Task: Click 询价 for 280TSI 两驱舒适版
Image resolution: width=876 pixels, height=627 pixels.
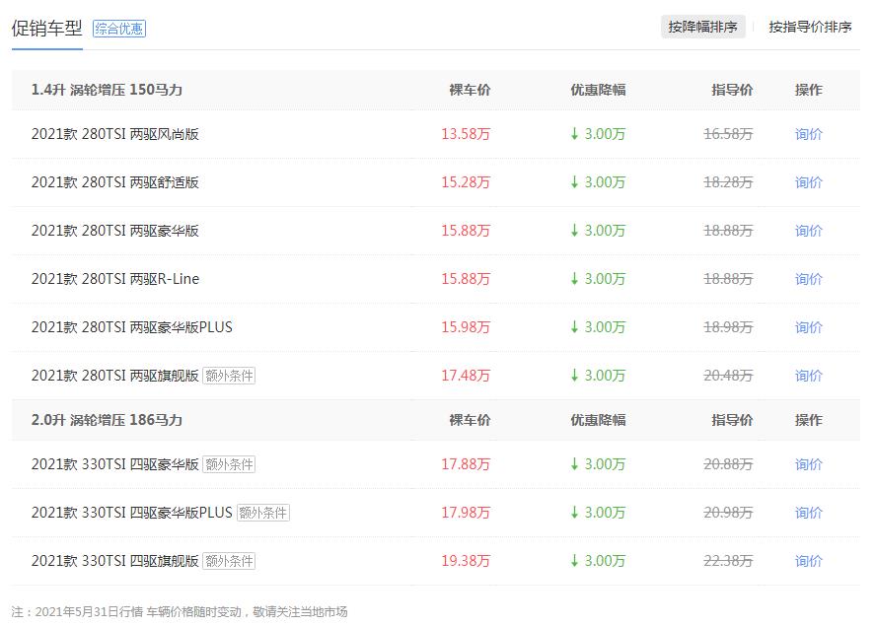Action: pos(808,182)
